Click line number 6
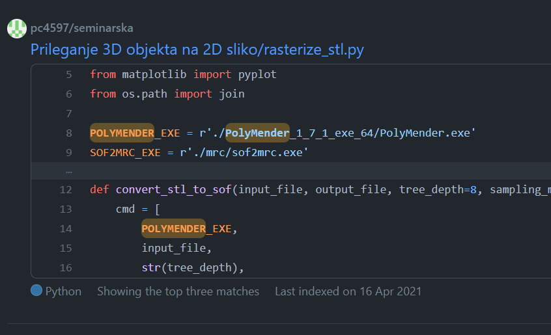Image resolution: width=551 pixels, height=335 pixels. coord(69,94)
